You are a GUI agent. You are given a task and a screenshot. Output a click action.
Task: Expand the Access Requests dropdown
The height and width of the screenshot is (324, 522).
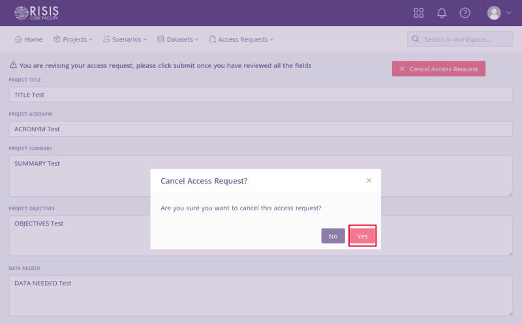coord(241,40)
